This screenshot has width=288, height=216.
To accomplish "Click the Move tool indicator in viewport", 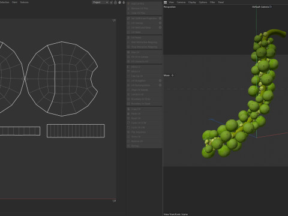I will pos(169,76).
